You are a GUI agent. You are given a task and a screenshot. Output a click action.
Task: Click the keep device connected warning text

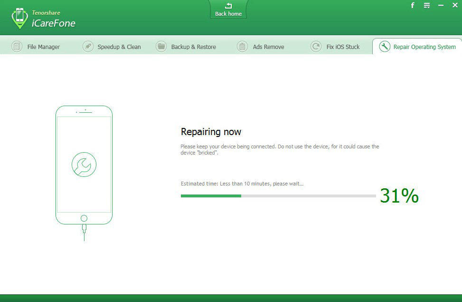[x=280, y=149]
